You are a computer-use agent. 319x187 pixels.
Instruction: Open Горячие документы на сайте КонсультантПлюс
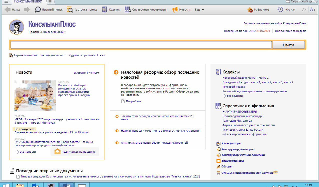275,24
